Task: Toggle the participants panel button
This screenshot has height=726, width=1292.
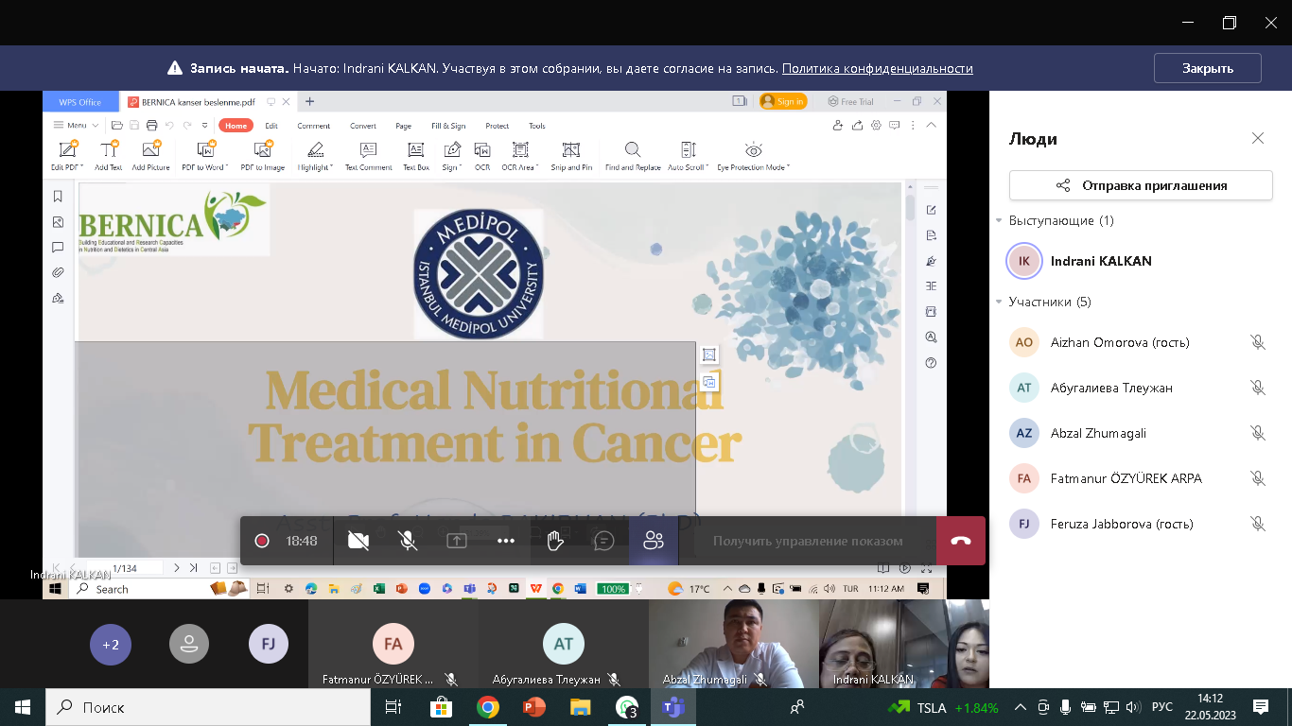Action: point(654,541)
